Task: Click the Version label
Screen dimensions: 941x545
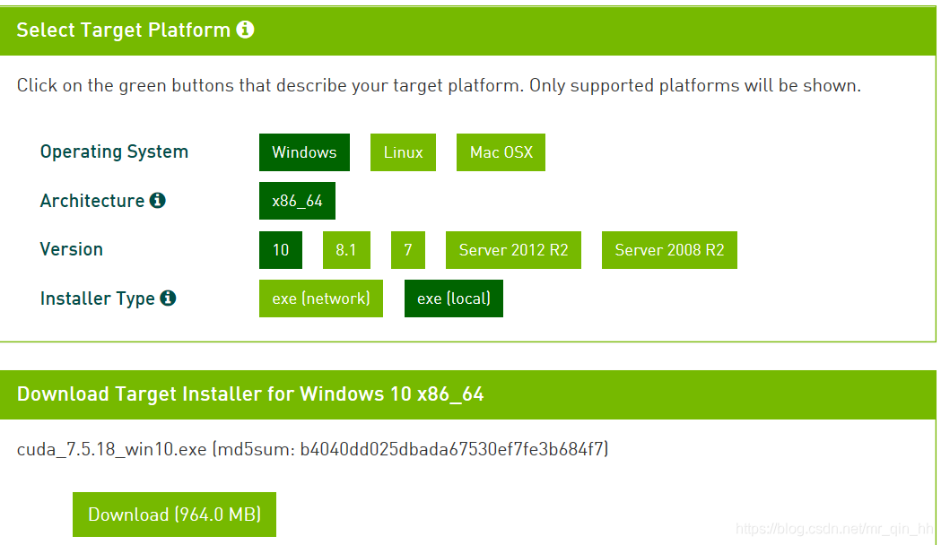Action: 72,249
